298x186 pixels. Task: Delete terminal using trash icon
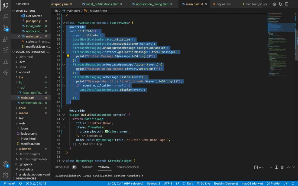pos(282,167)
